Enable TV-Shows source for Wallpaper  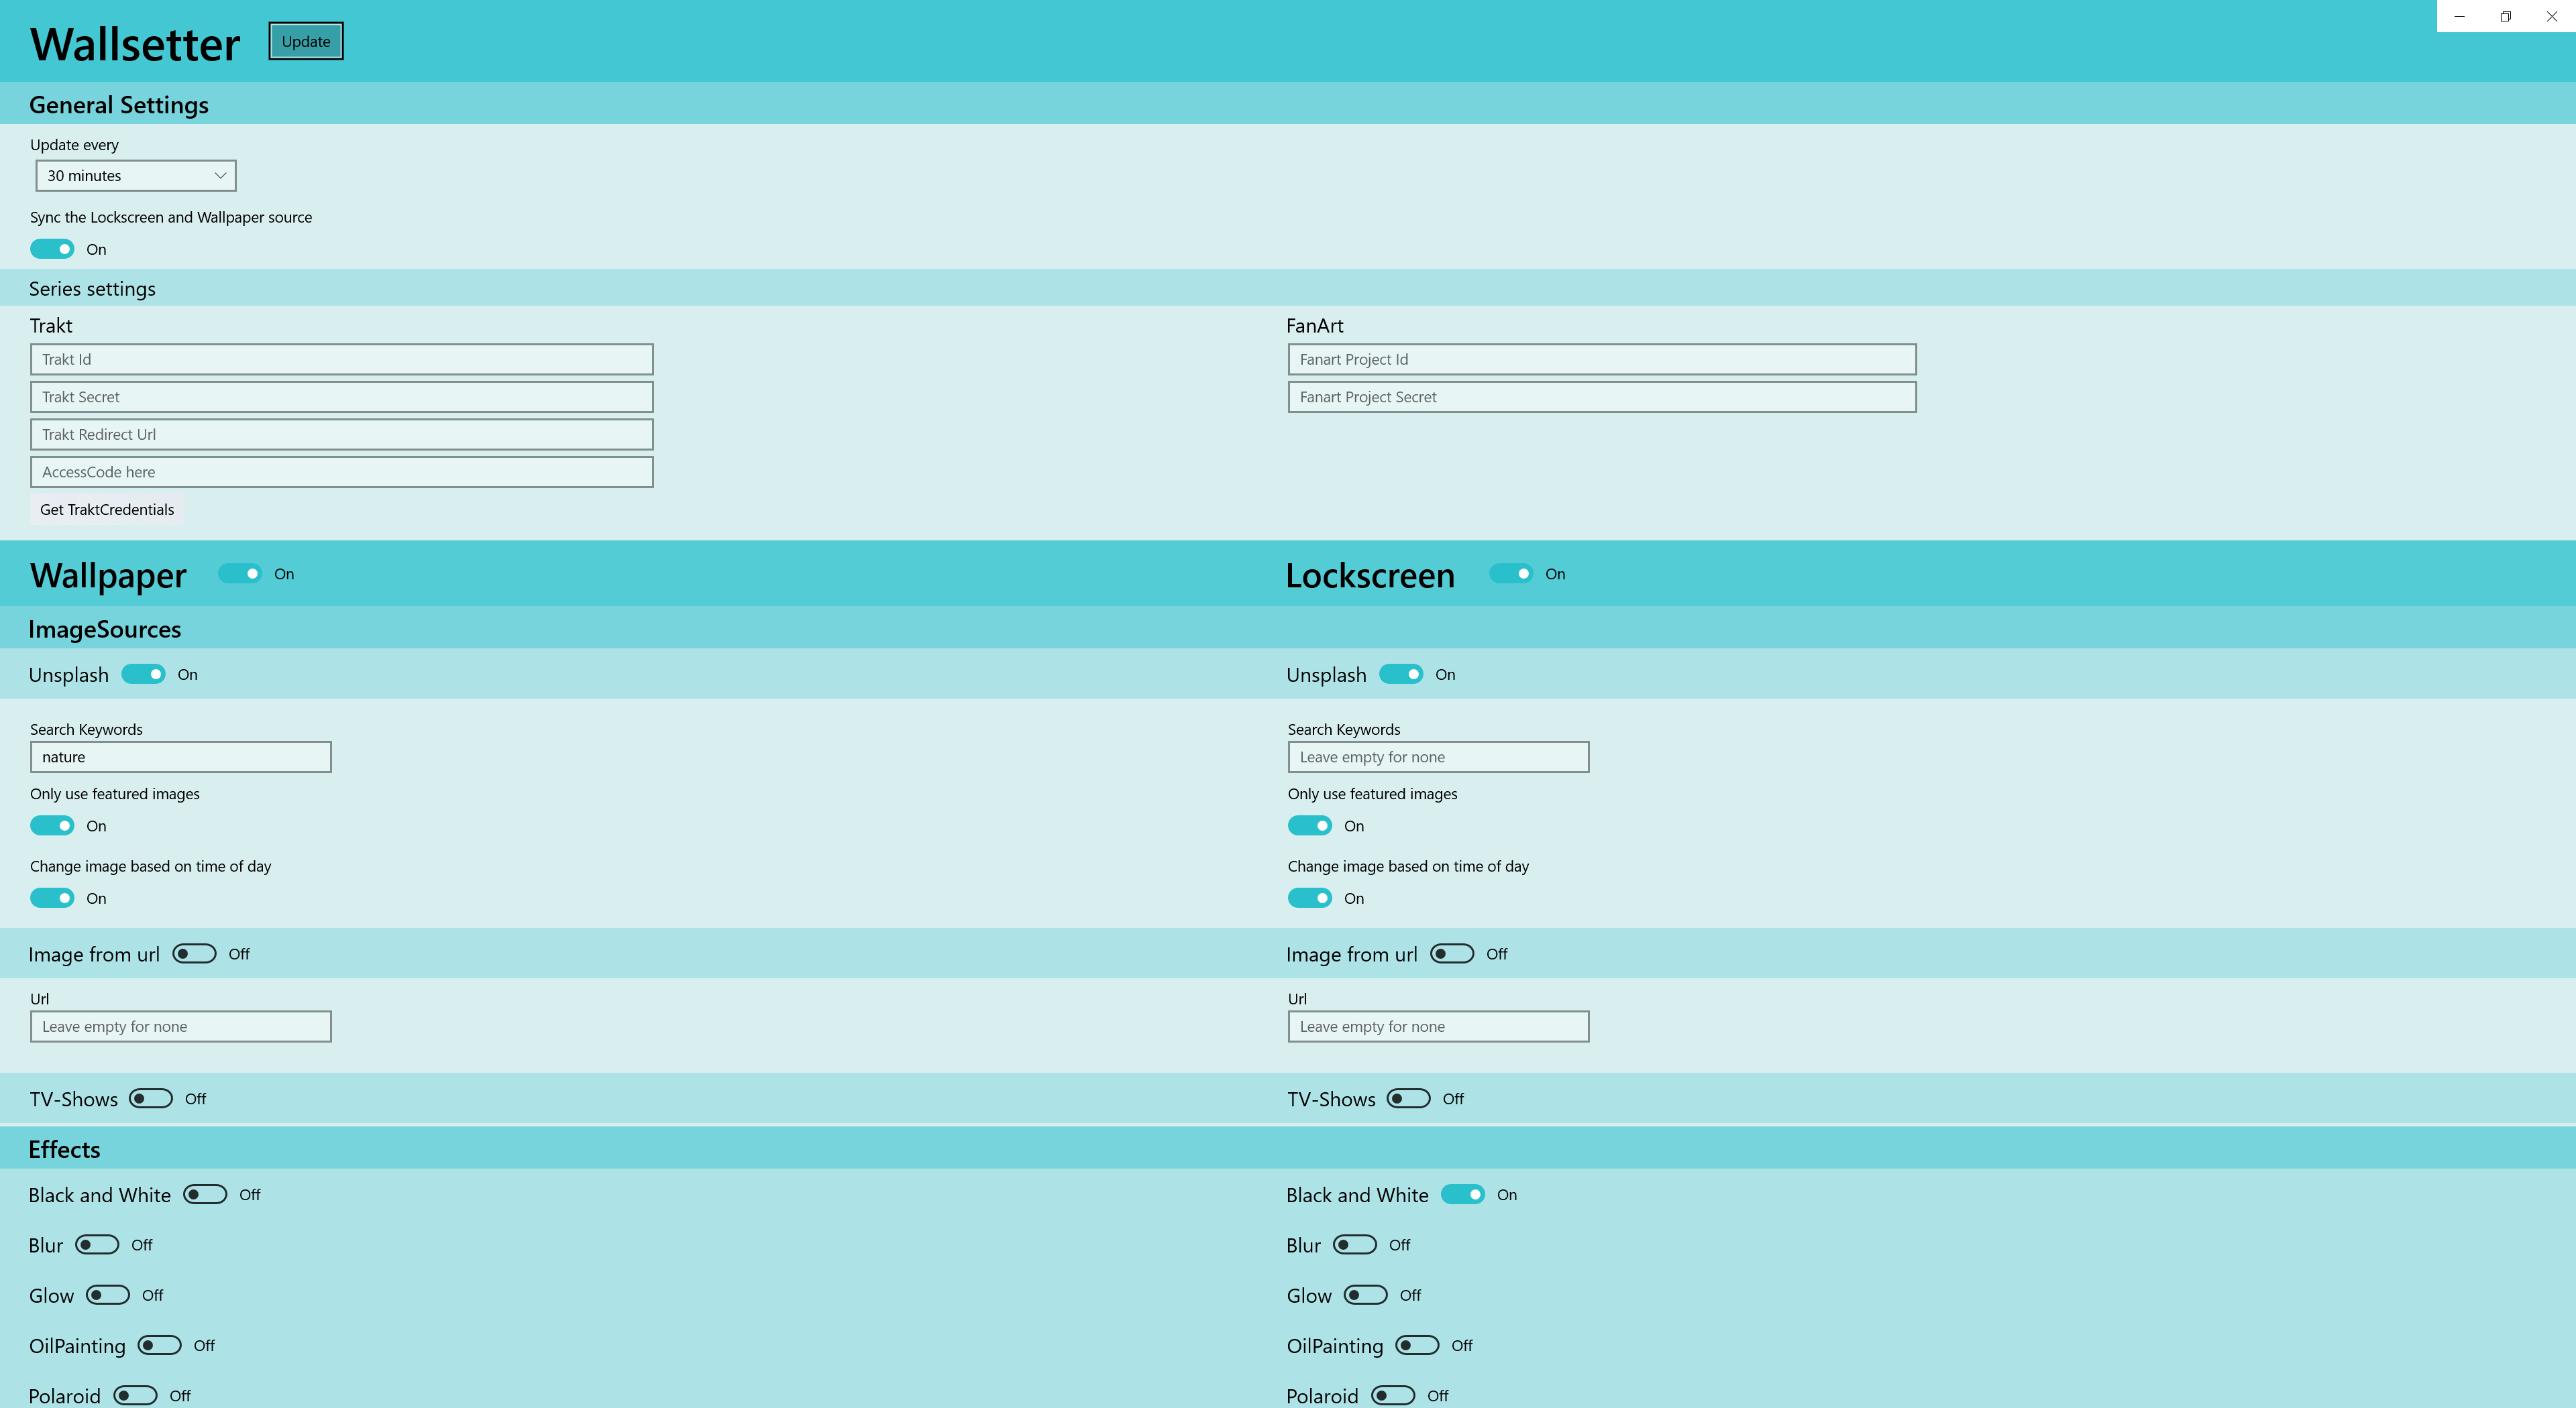pos(151,1099)
